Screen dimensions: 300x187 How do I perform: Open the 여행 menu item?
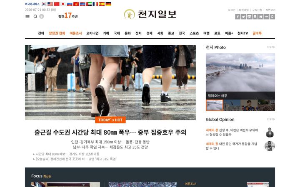pyautogui.click(x=206, y=33)
